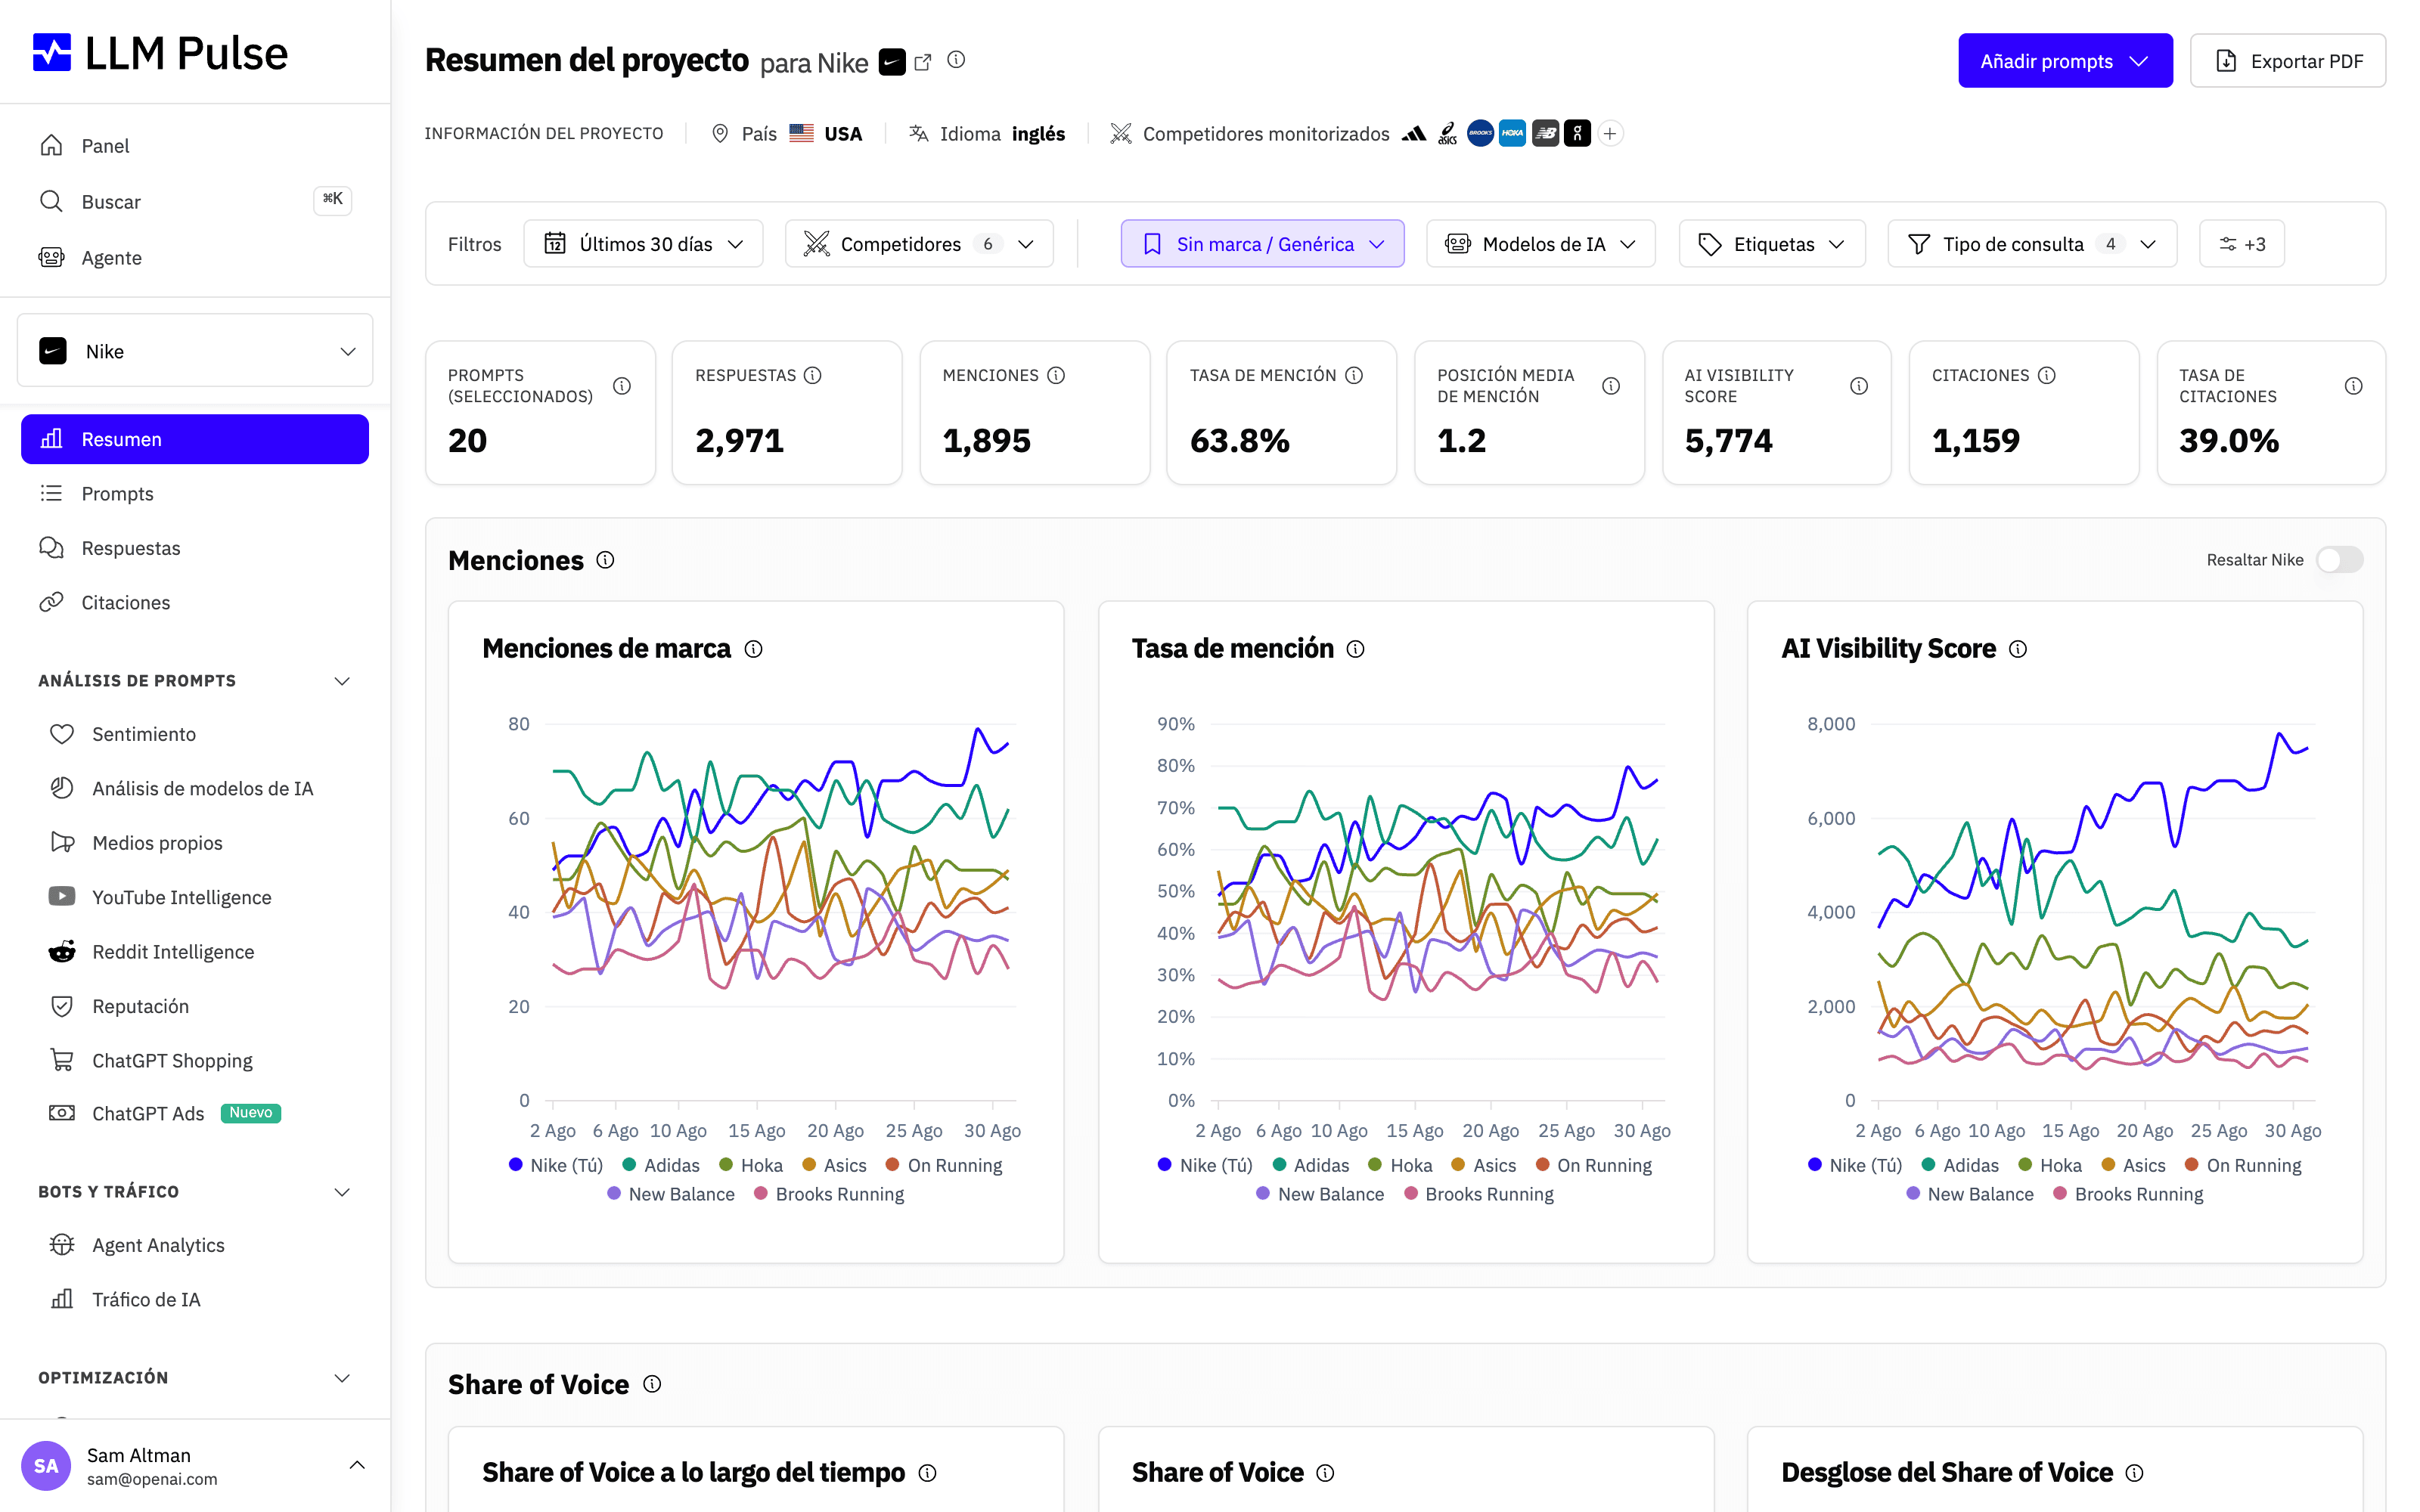Click the New Balance purple dot in AI Visibility legend

1913,1194
